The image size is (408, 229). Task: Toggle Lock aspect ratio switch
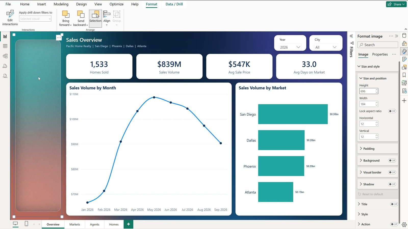point(392,111)
